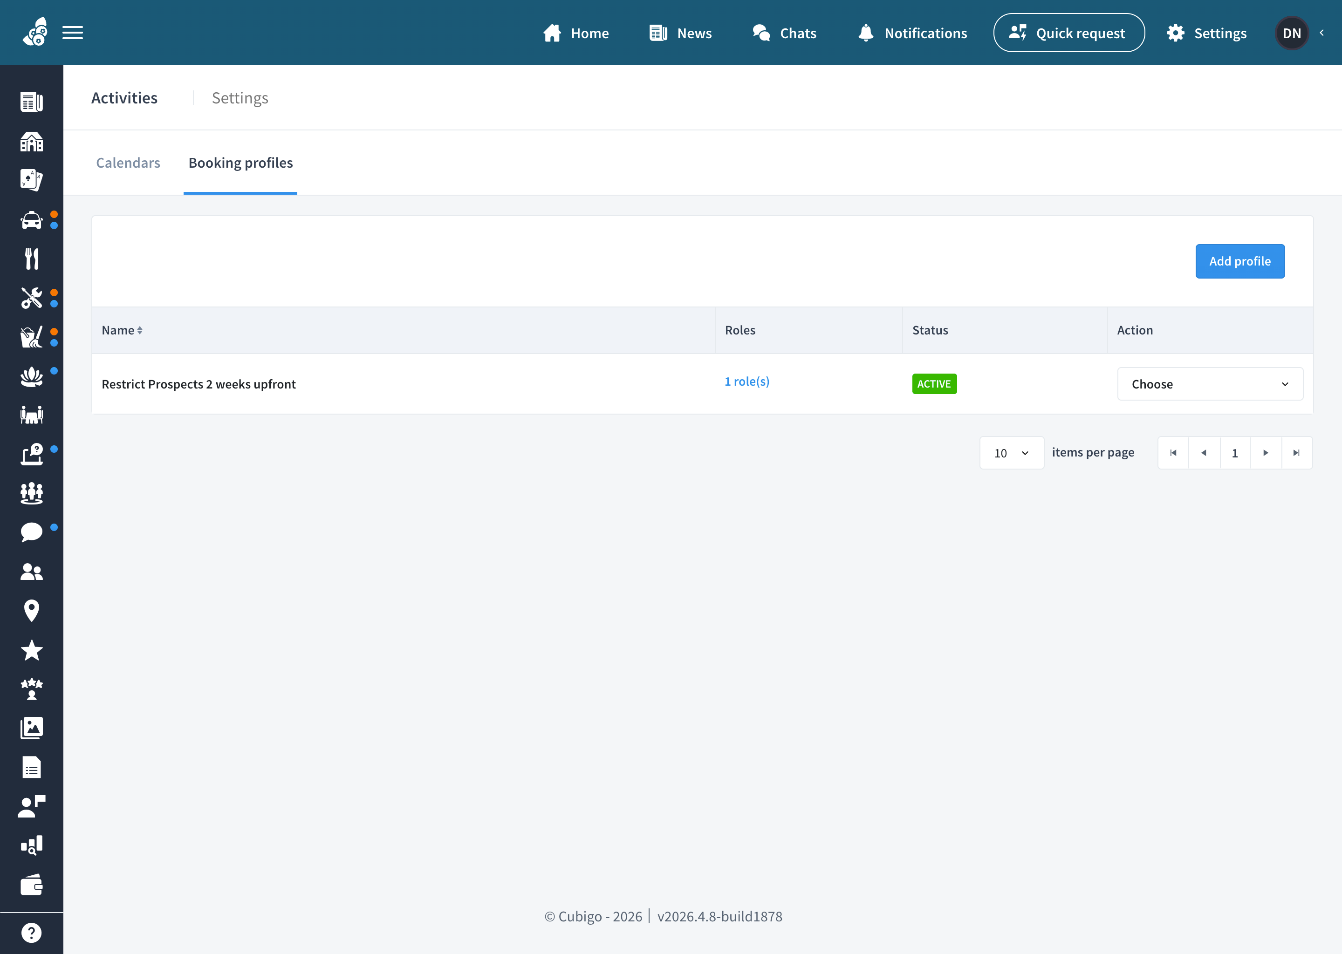This screenshot has height=954, width=1342.
Task: Go to the next page
Action: (x=1266, y=453)
